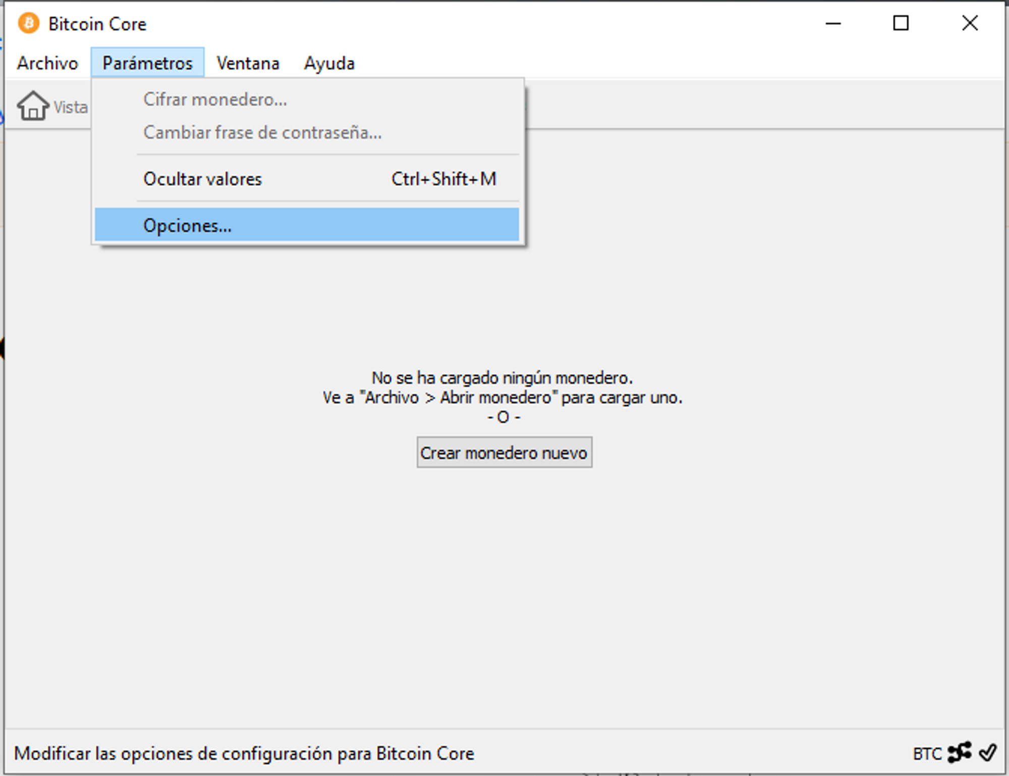
Task: Click the sync checkmark icon in status bar
Action: (x=988, y=753)
